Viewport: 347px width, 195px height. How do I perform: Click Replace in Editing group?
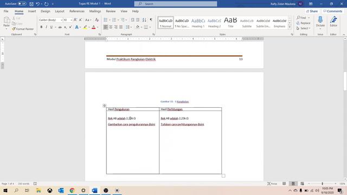click(x=304, y=23)
